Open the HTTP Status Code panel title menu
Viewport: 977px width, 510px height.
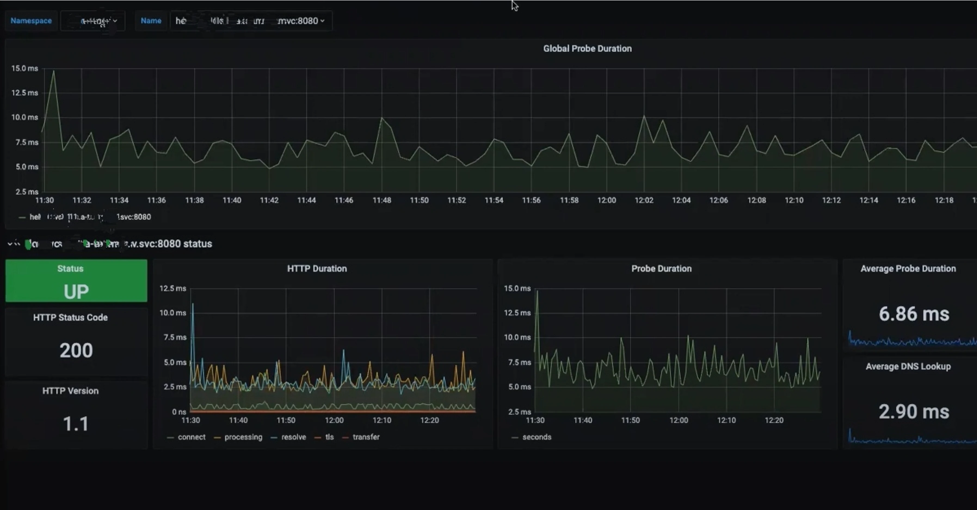point(70,318)
